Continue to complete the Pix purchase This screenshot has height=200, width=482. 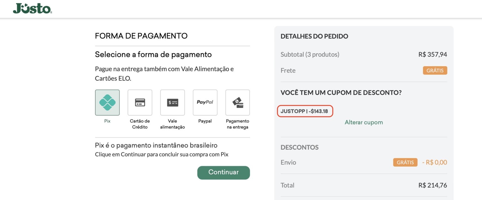(224, 173)
